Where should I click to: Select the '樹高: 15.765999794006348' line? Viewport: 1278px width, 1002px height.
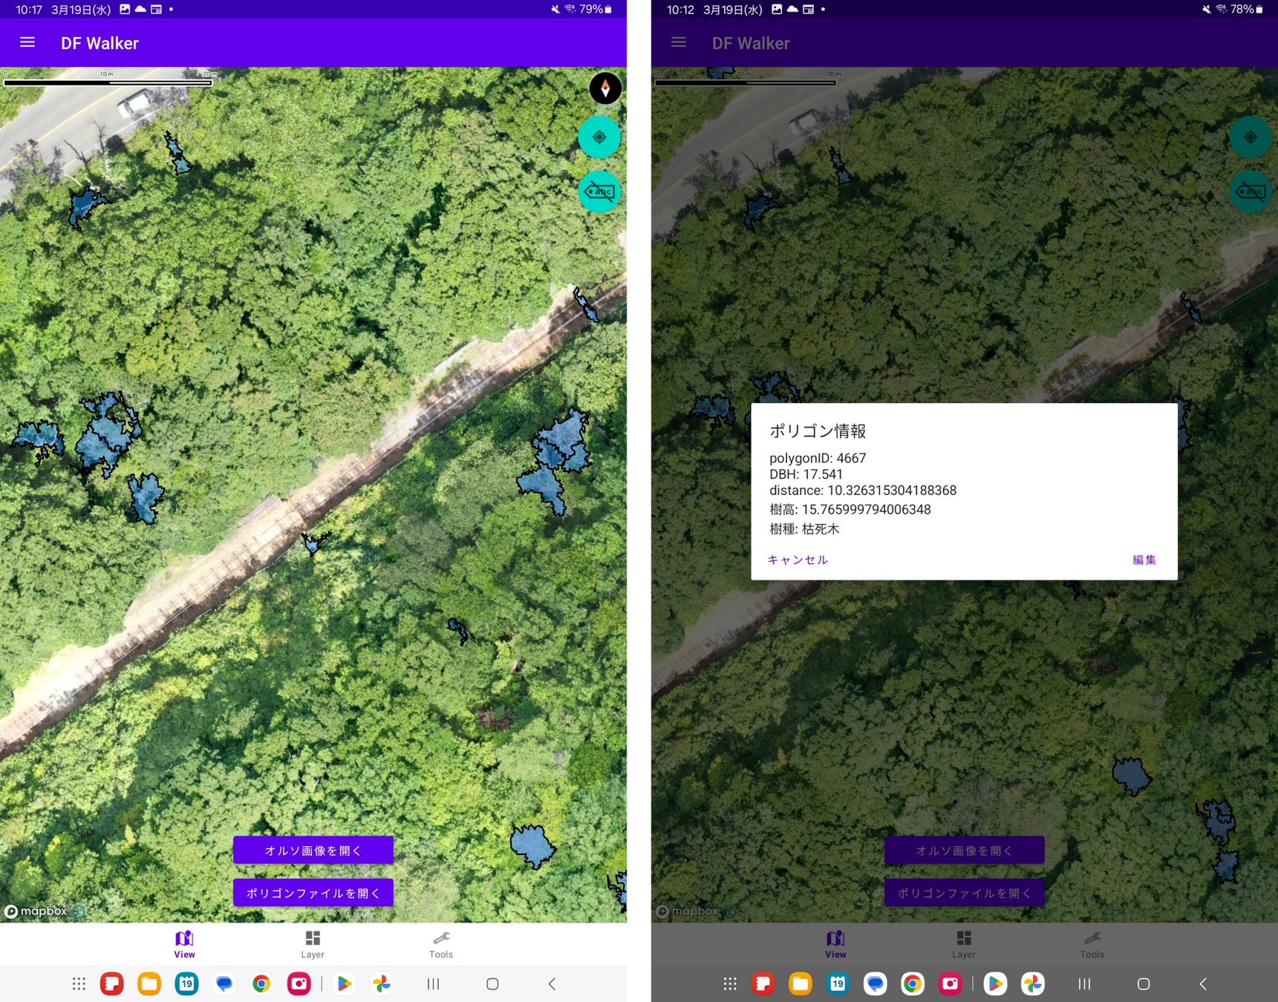[850, 509]
